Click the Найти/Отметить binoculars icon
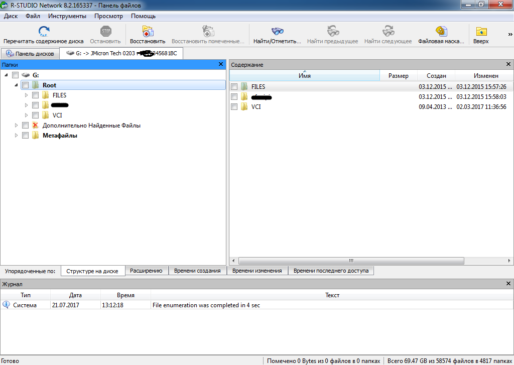 tap(277, 31)
